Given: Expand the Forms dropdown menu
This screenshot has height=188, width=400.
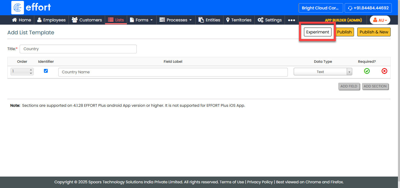Looking at the screenshot, I should point(141,20).
